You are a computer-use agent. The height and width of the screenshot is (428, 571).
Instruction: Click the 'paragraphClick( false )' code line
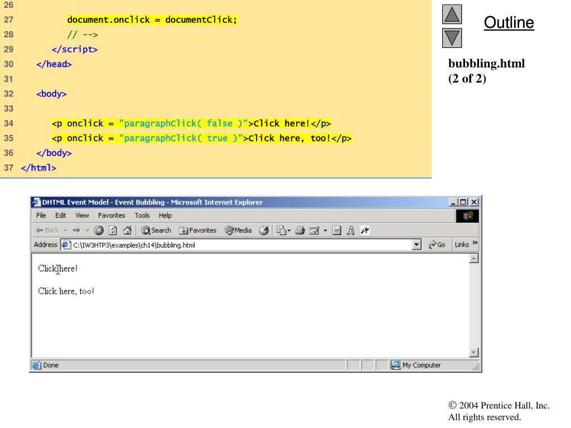point(191,123)
